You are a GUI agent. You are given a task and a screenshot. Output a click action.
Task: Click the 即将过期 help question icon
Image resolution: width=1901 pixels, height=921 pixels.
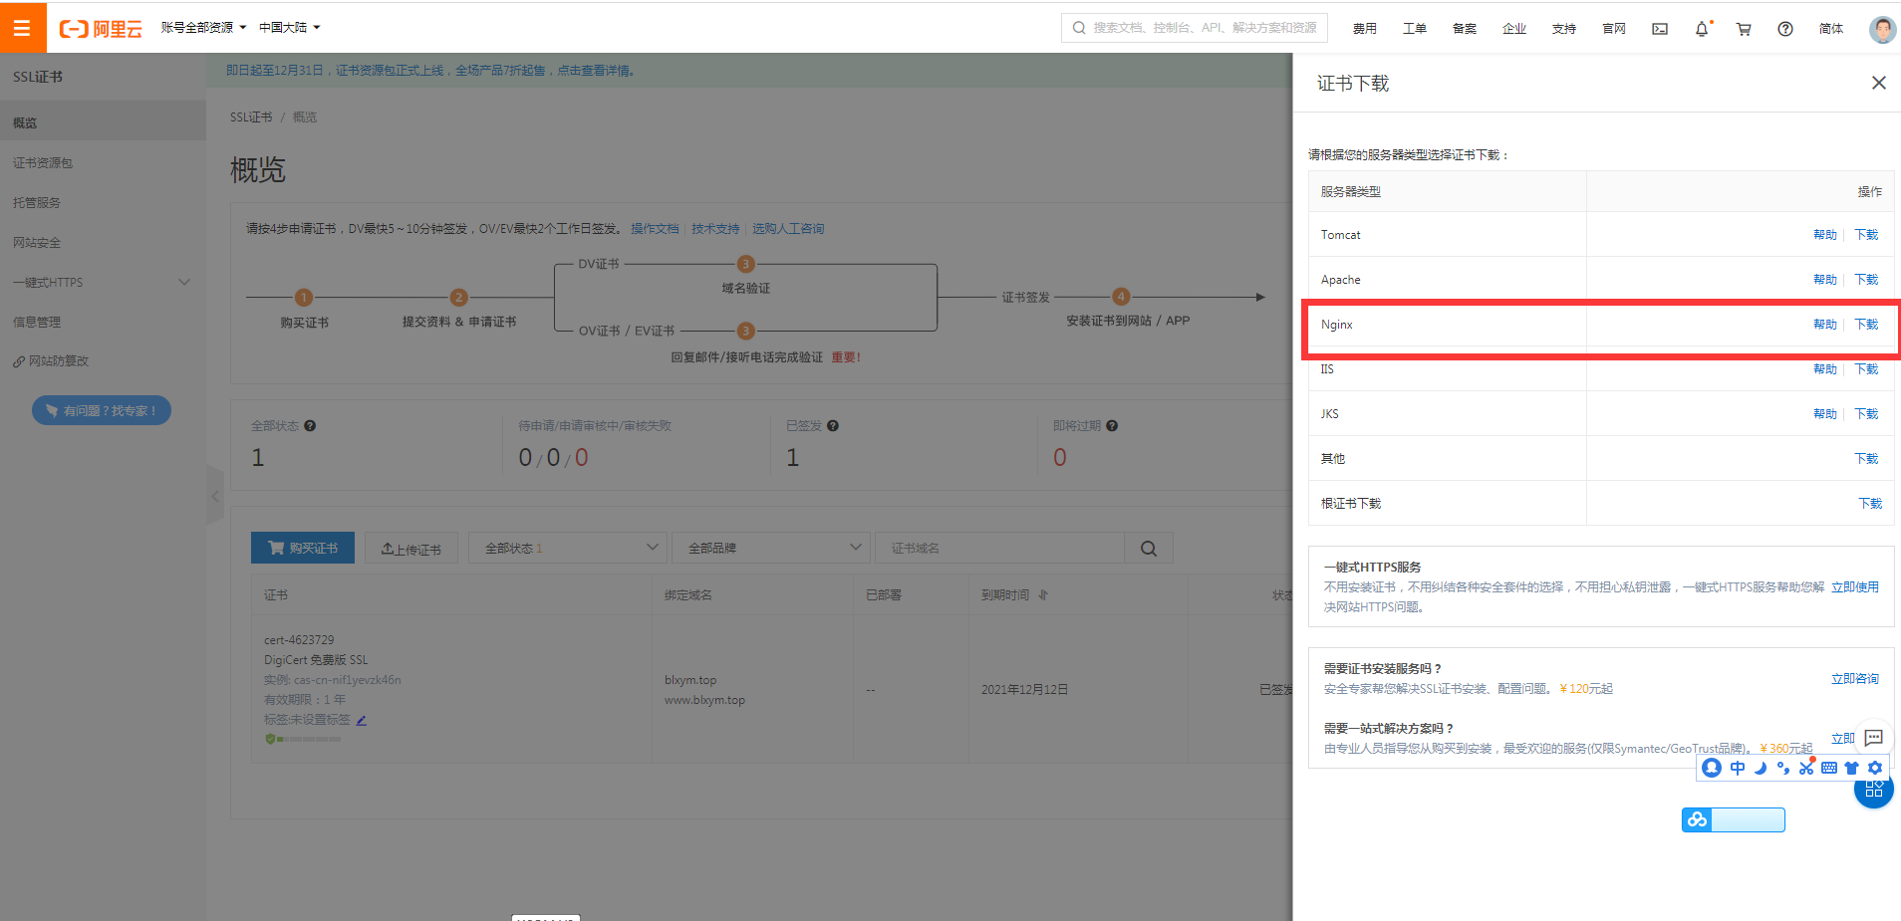click(1112, 426)
